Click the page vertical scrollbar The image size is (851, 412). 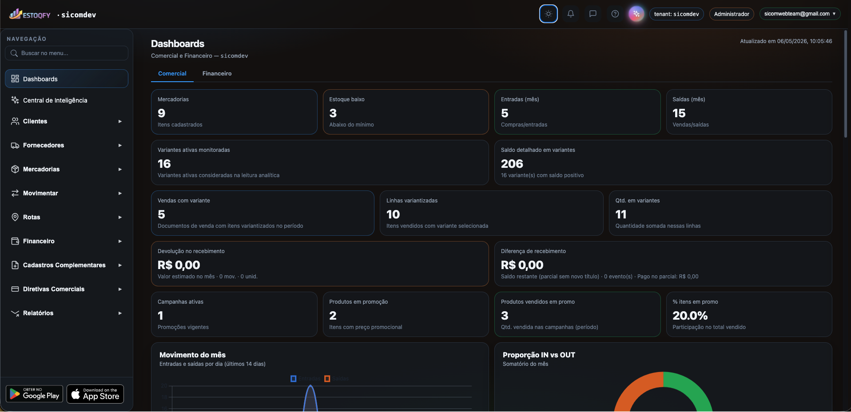pyautogui.click(x=845, y=84)
